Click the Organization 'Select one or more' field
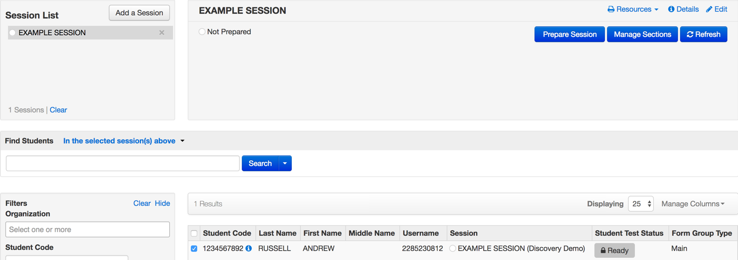This screenshot has height=260, width=738. pyautogui.click(x=87, y=230)
